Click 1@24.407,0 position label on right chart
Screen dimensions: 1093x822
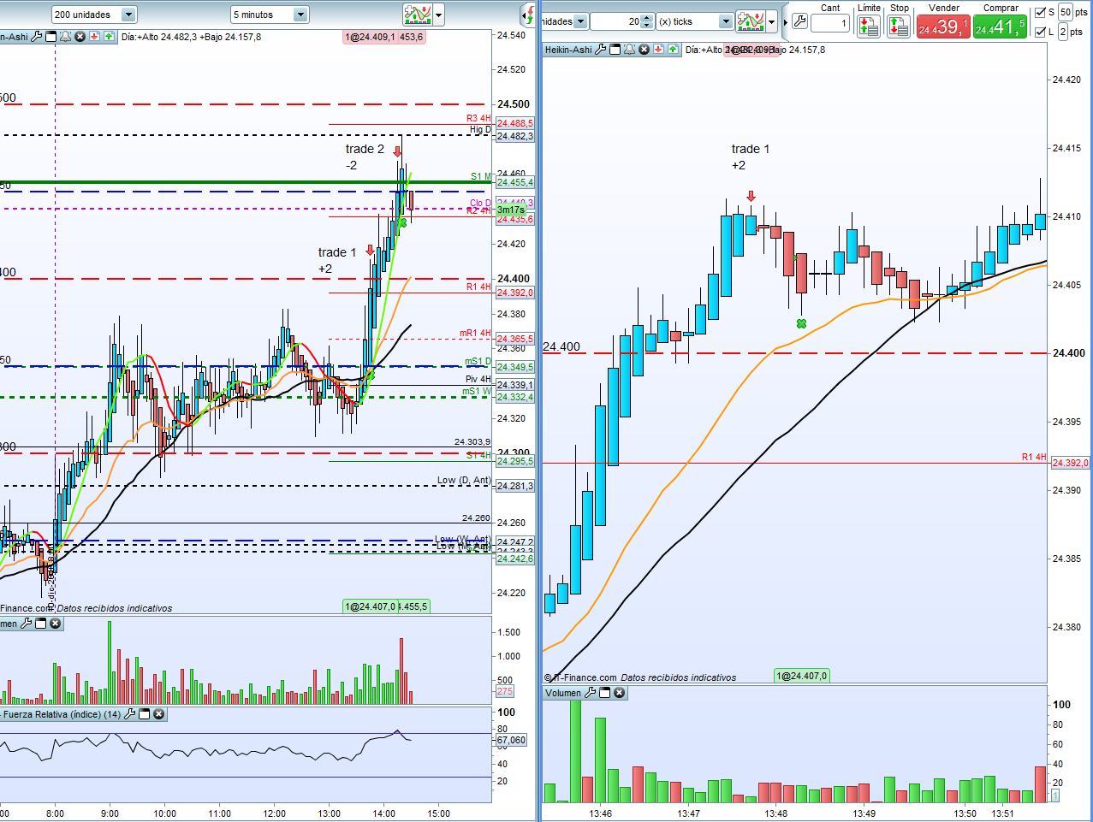click(x=802, y=676)
